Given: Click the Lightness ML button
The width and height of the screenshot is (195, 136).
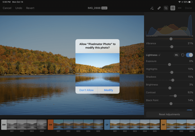Looking at the screenshot, I should click(176, 55).
